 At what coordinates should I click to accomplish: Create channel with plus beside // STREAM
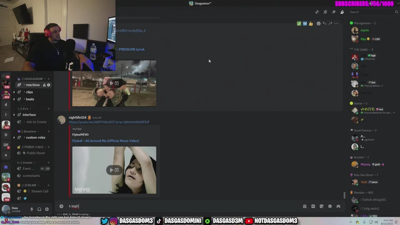48,185
